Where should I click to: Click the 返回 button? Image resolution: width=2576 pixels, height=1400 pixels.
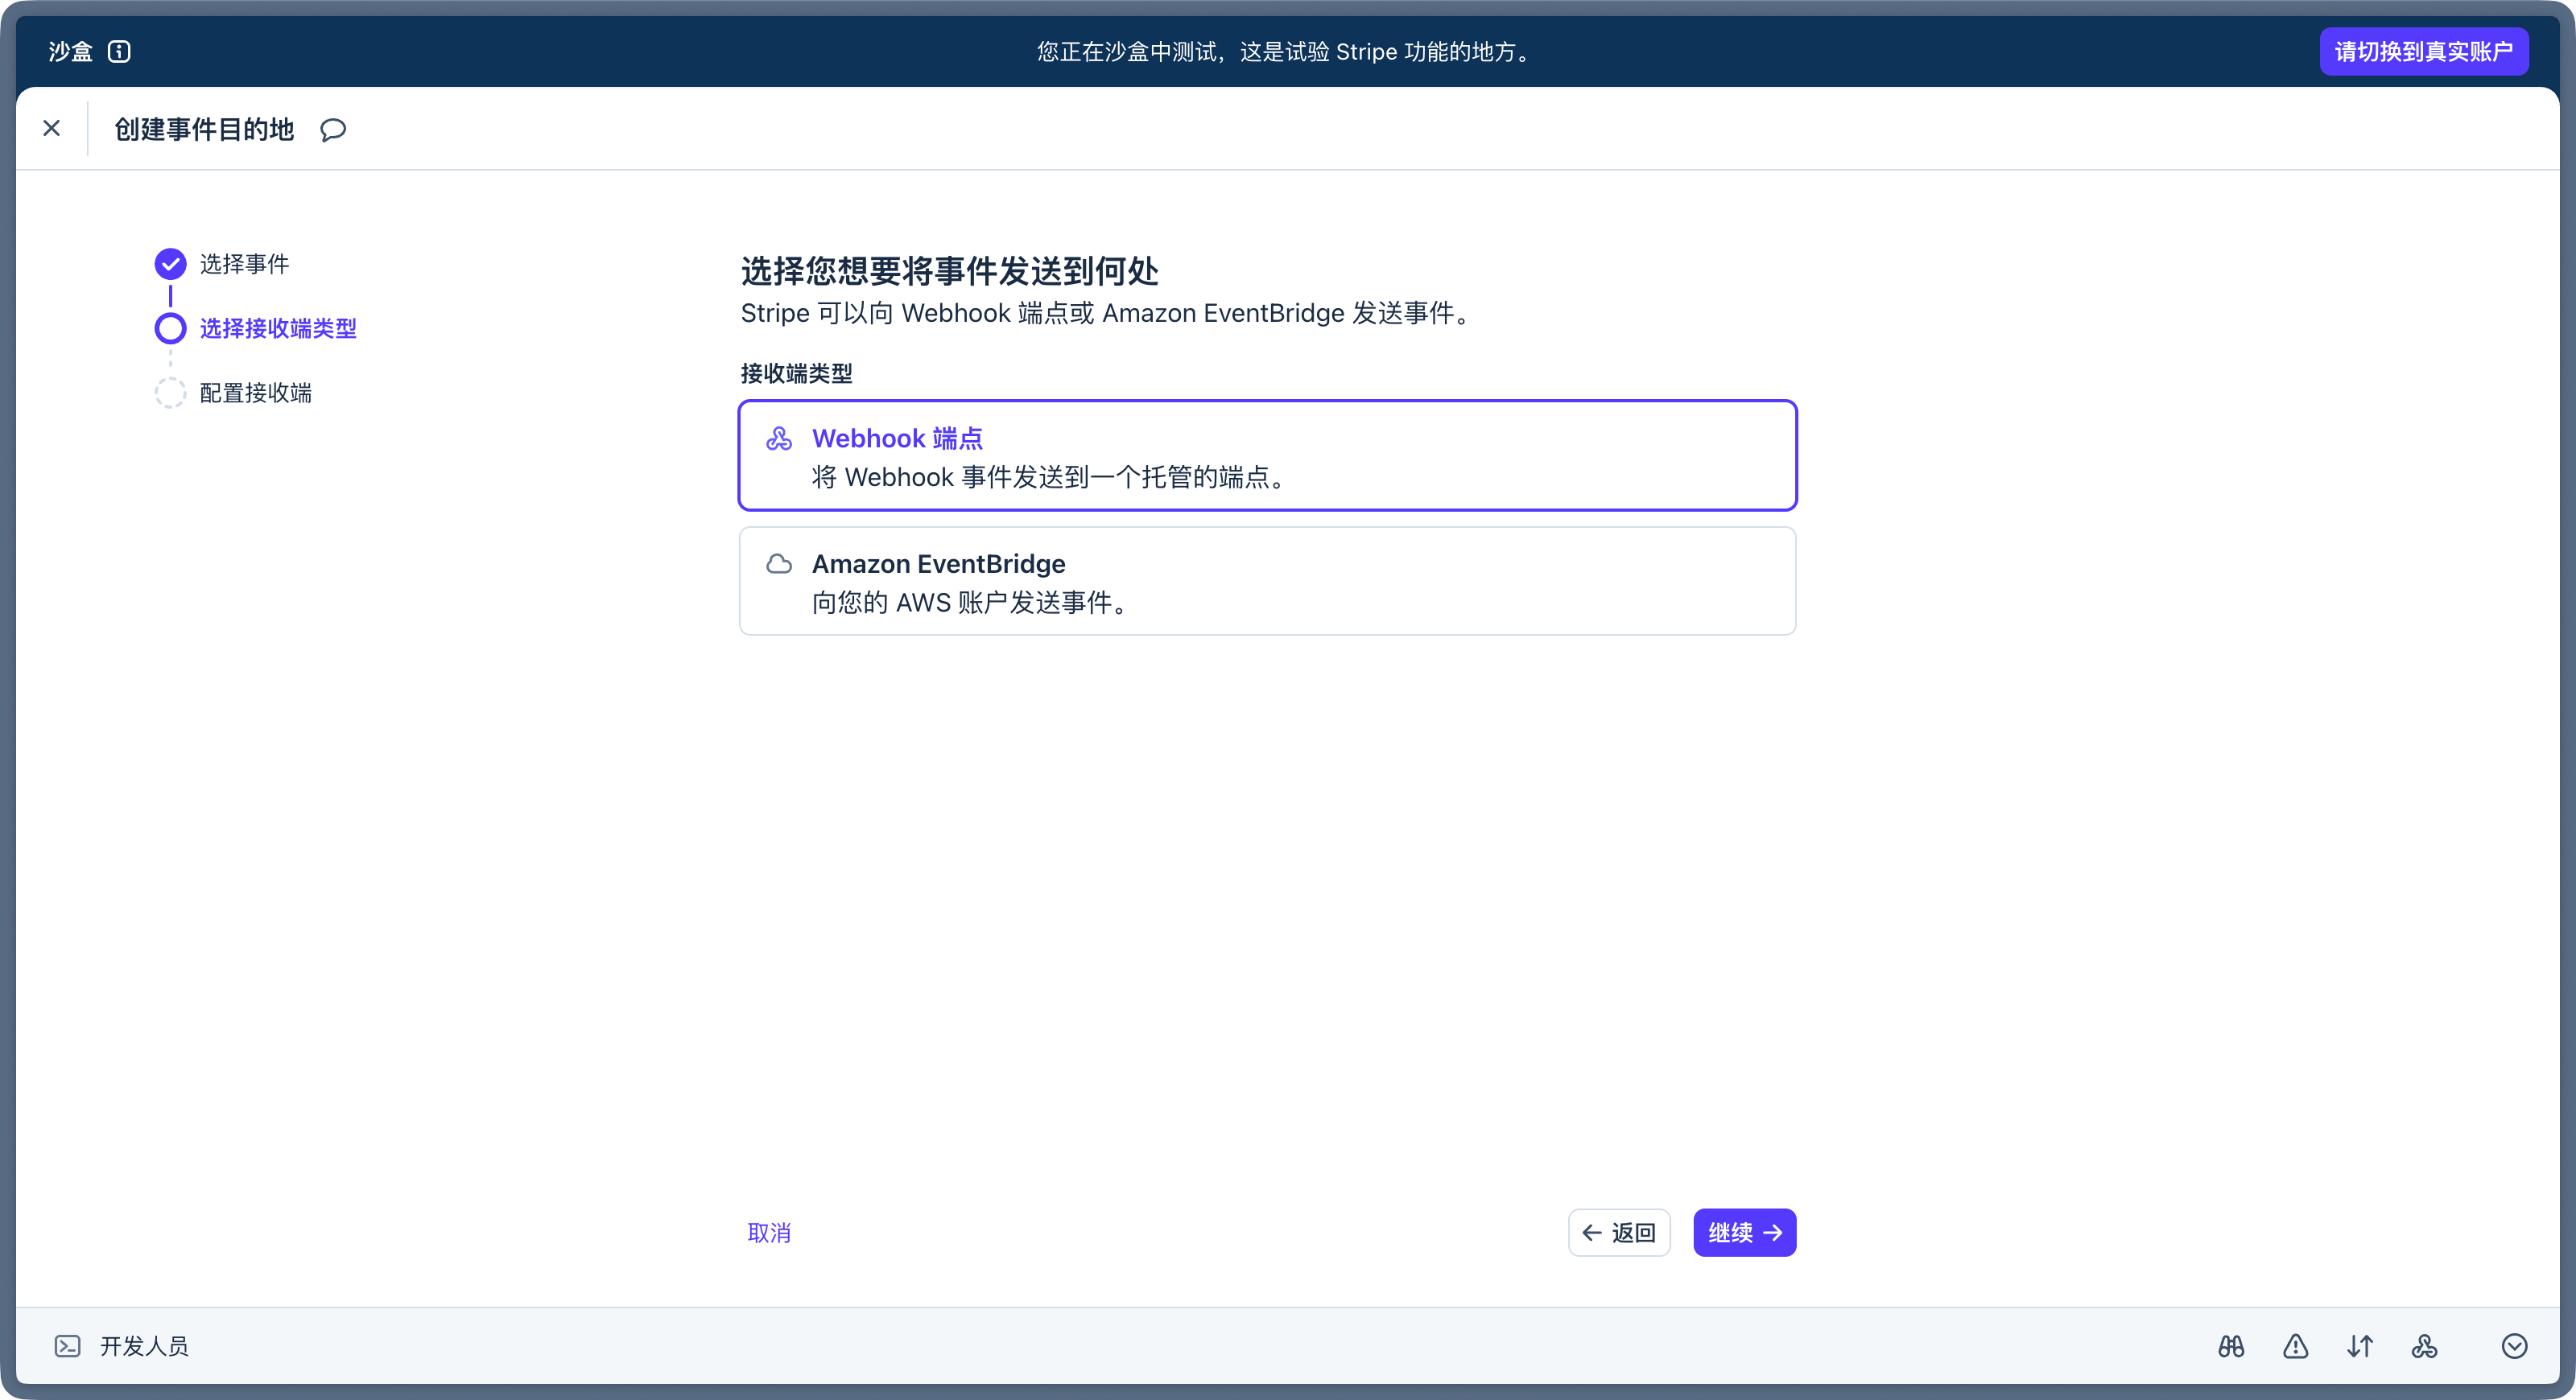tap(1619, 1232)
